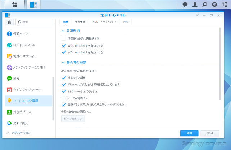Viewport: 231px width, 150px height.
Task: Toggle 冷却ファン故障 beep checkbox
Action: [64, 78]
